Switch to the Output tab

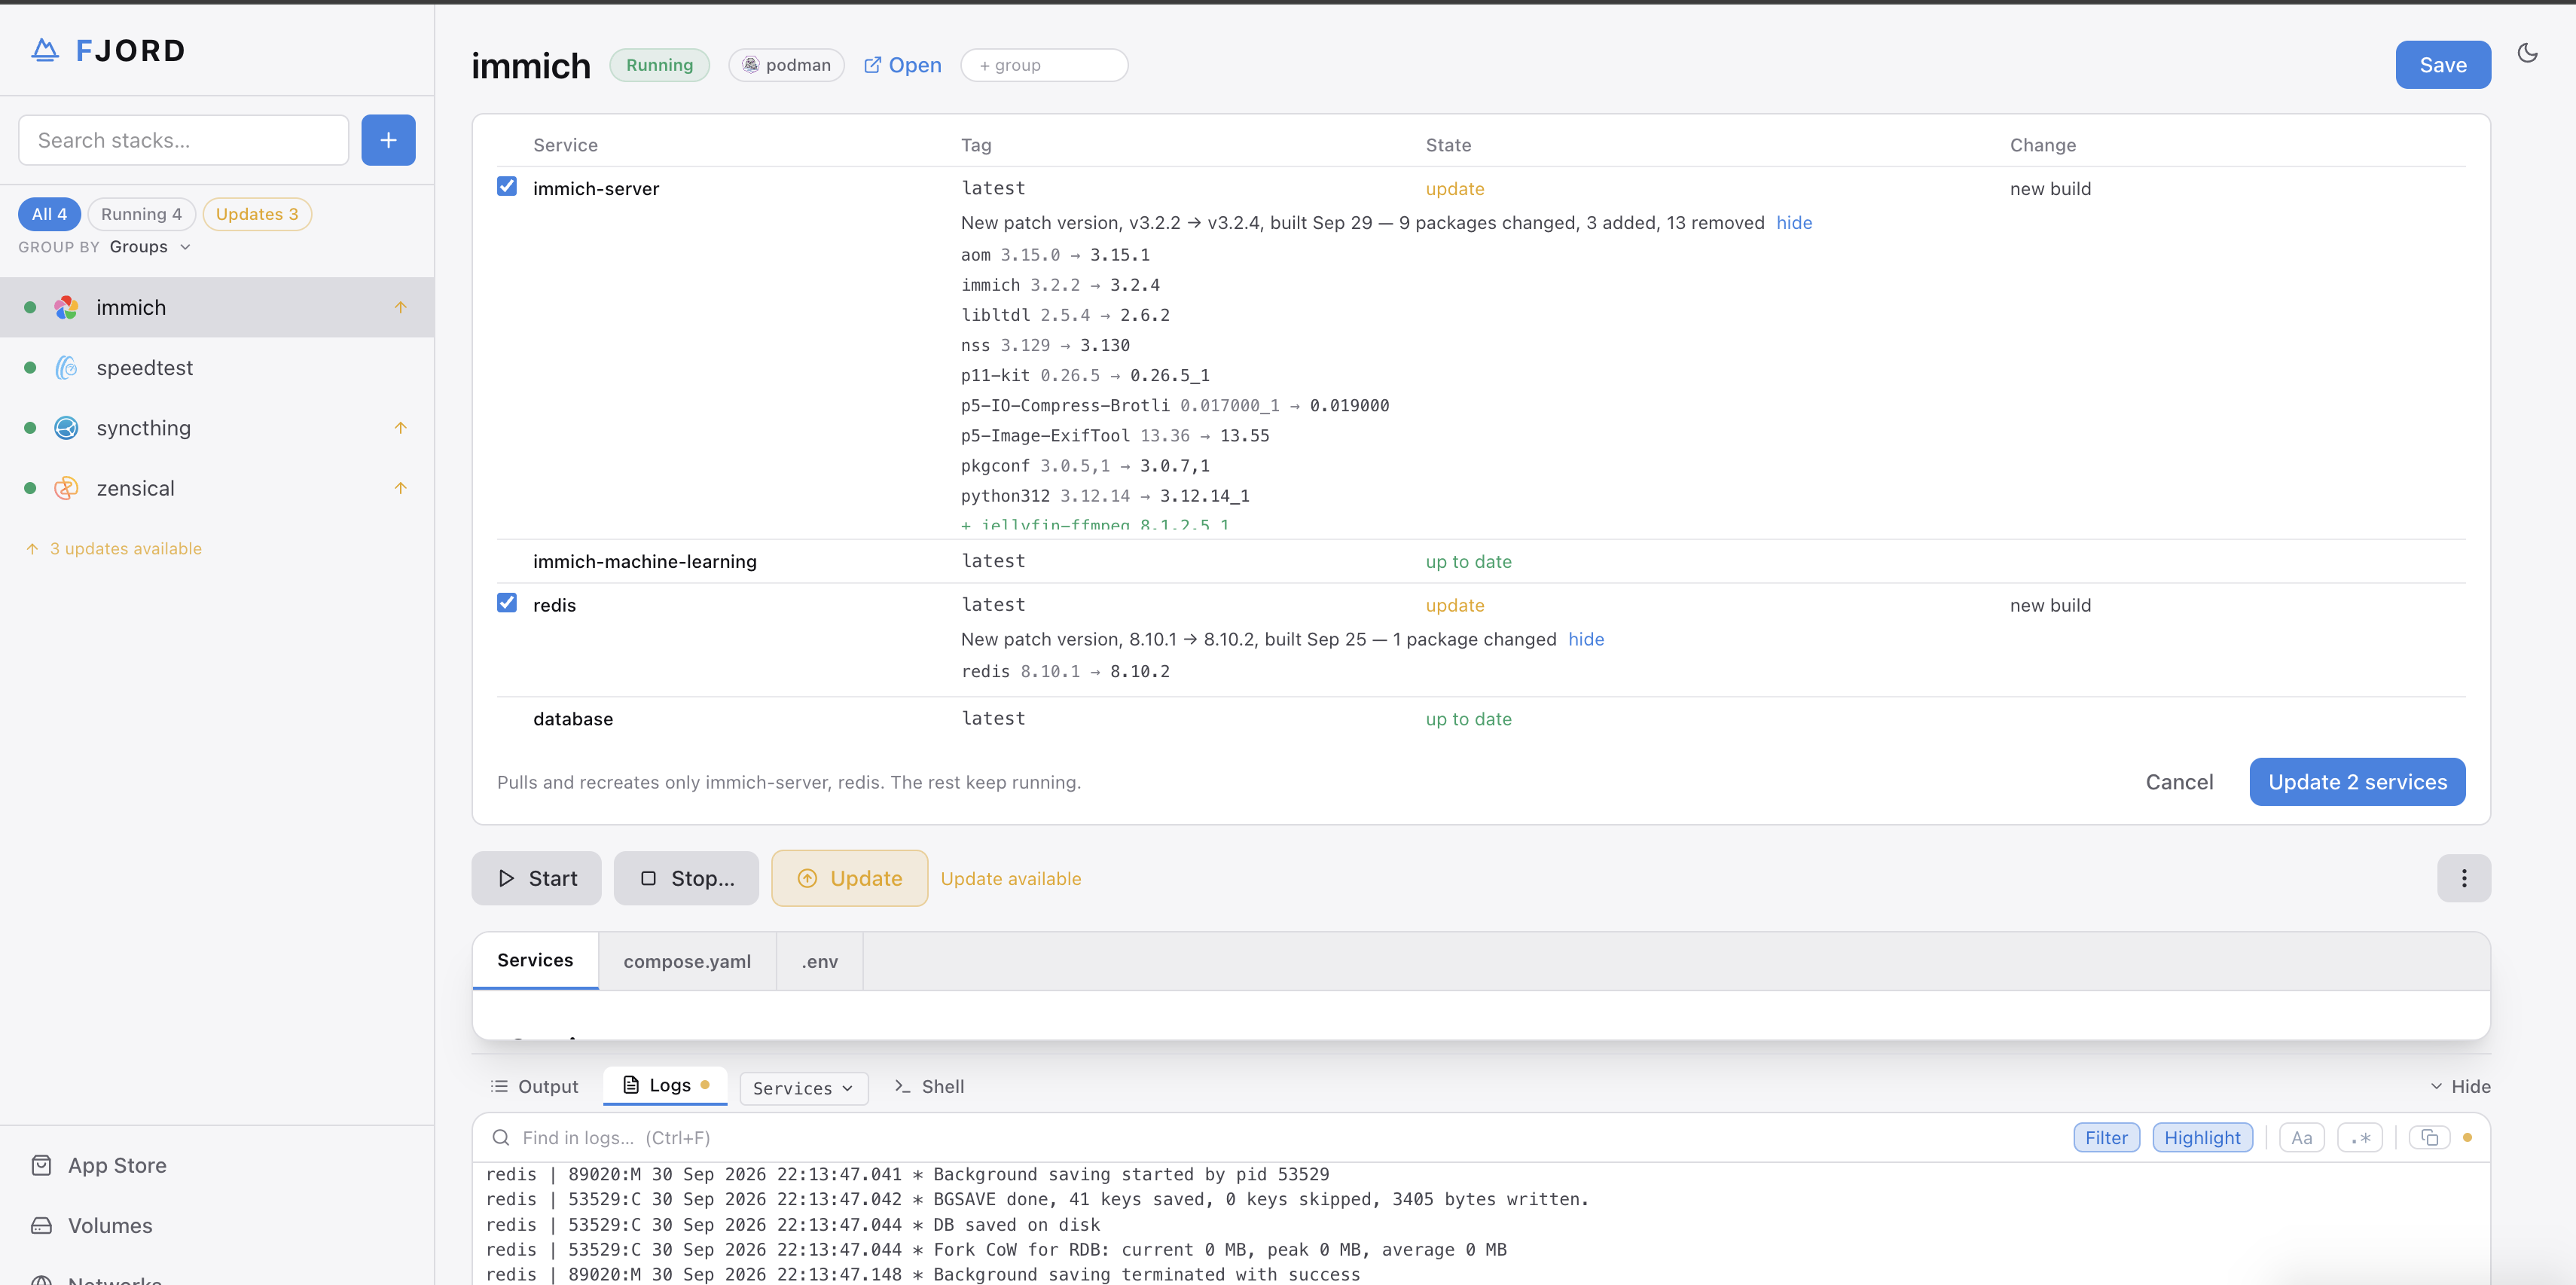click(534, 1086)
